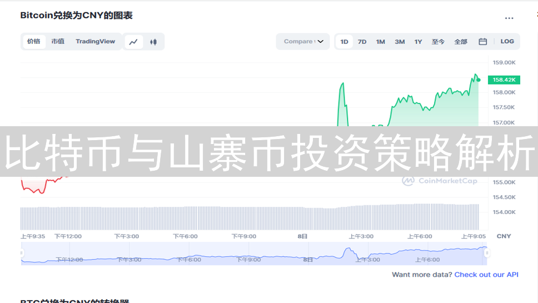Choose the 1Y time range

[x=418, y=42]
